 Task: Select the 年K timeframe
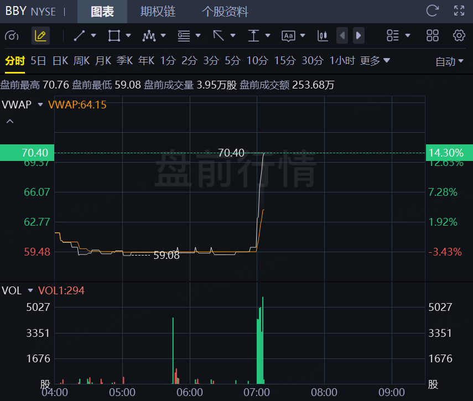click(147, 61)
